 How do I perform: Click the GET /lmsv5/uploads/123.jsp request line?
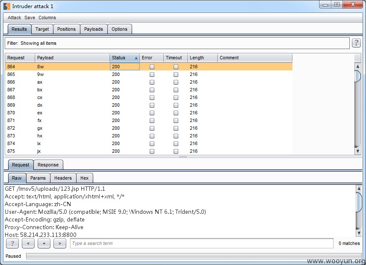tap(55, 189)
